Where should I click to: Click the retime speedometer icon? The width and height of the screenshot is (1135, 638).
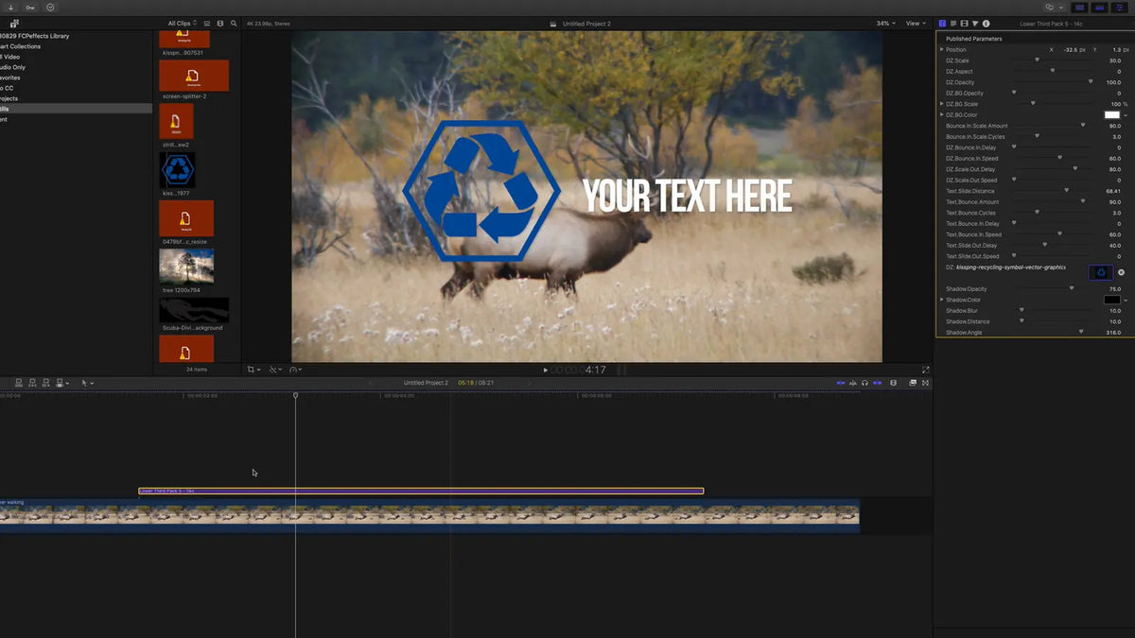[296, 370]
